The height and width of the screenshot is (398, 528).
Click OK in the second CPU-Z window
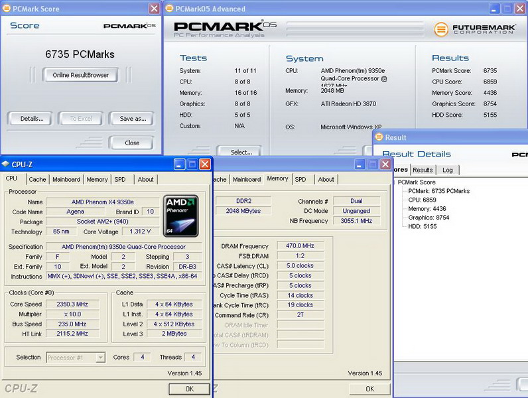coord(369,389)
